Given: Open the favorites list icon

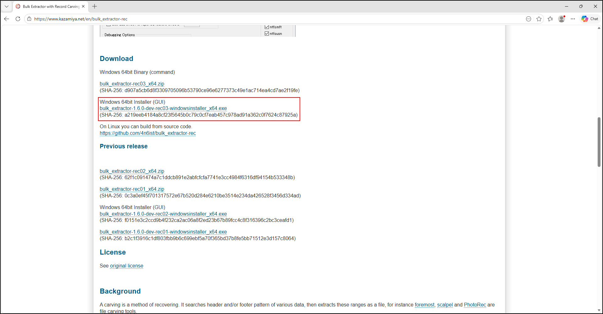Looking at the screenshot, I should (550, 19).
